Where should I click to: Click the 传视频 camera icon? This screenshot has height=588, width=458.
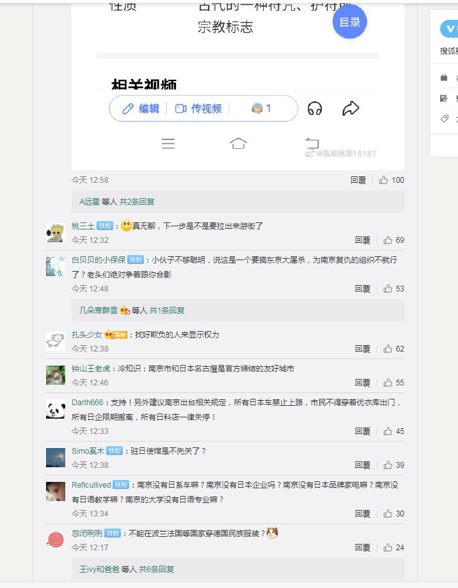(181, 109)
